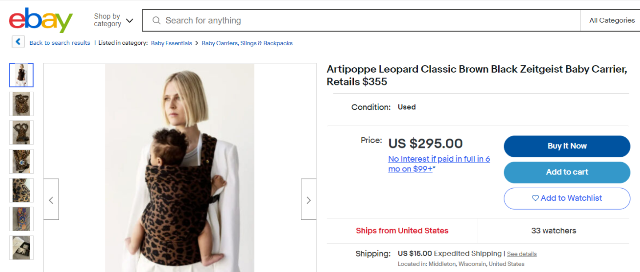Click the eBay logo

[40, 20]
